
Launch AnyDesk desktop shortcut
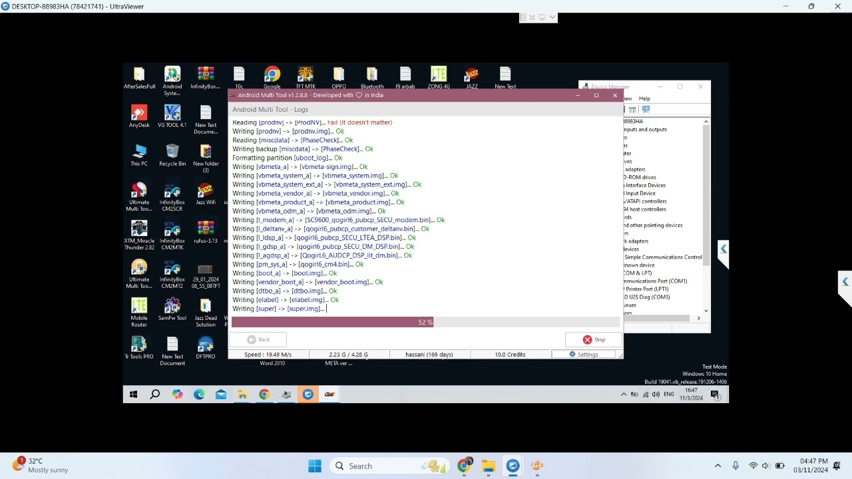click(139, 117)
